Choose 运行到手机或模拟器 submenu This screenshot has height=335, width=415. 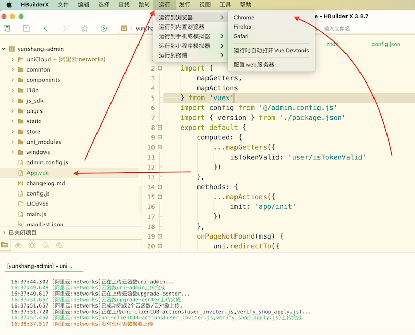click(190, 36)
